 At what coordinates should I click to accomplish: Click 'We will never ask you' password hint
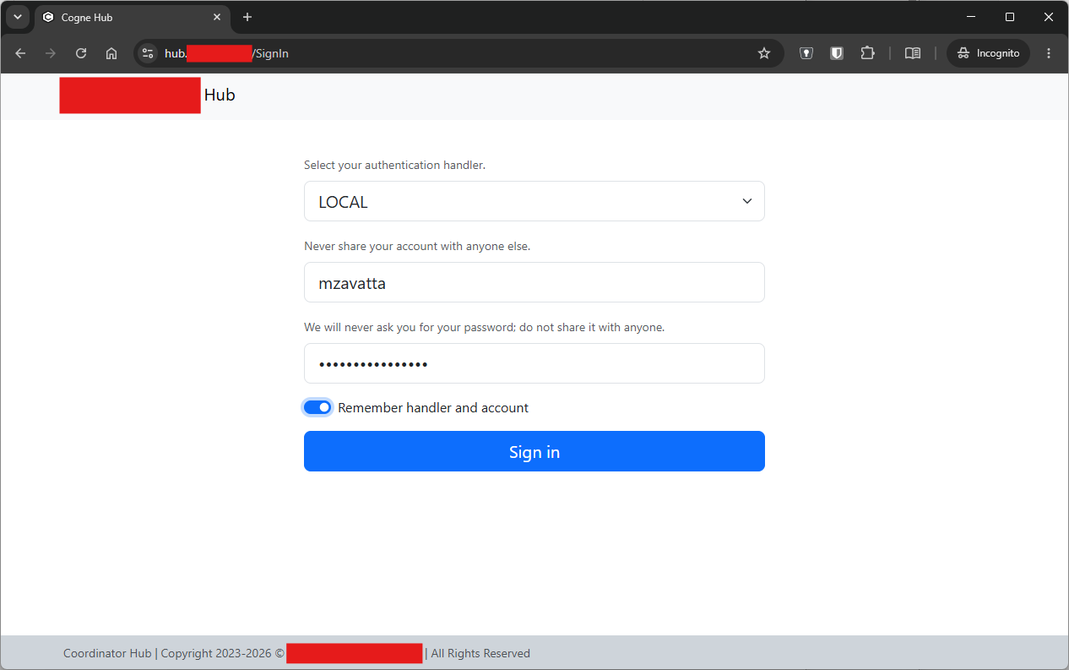(484, 327)
